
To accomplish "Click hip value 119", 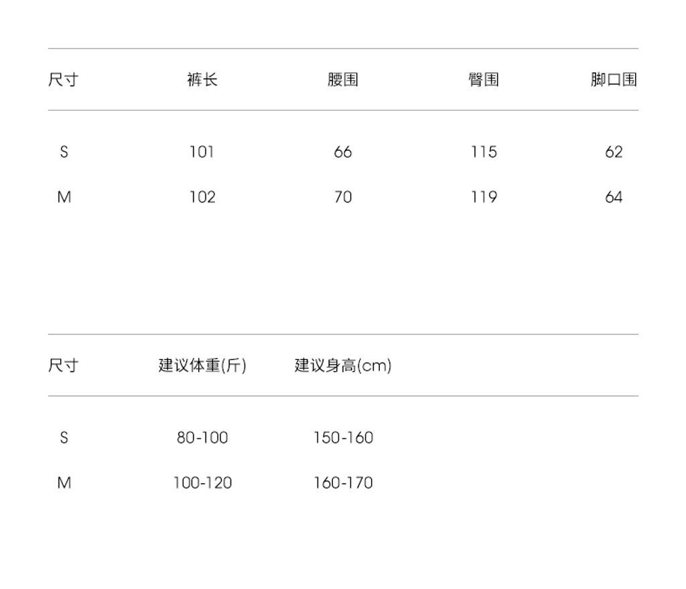I will click(x=483, y=197).
